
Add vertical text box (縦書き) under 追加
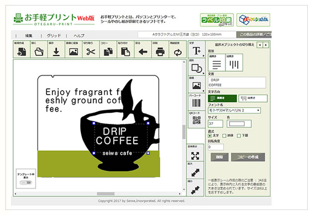coord(234,62)
